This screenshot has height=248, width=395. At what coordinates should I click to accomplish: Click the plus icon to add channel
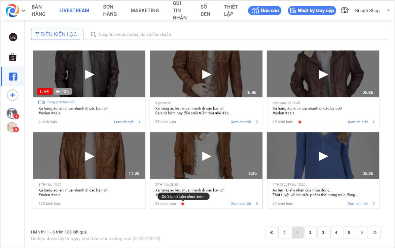click(x=13, y=95)
